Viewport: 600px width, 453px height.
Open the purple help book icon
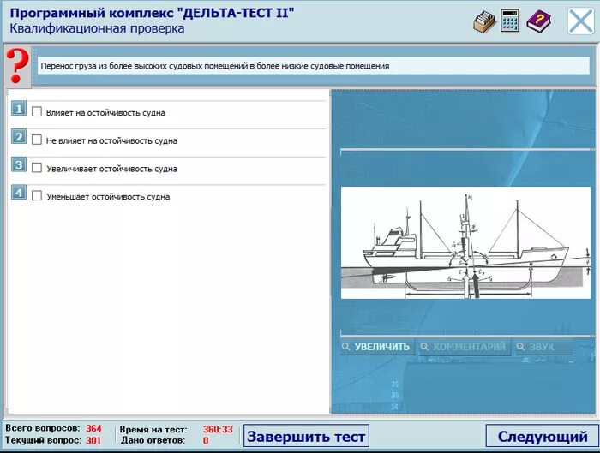(539, 21)
